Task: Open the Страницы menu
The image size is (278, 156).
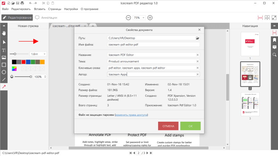Action: point(55,9)
